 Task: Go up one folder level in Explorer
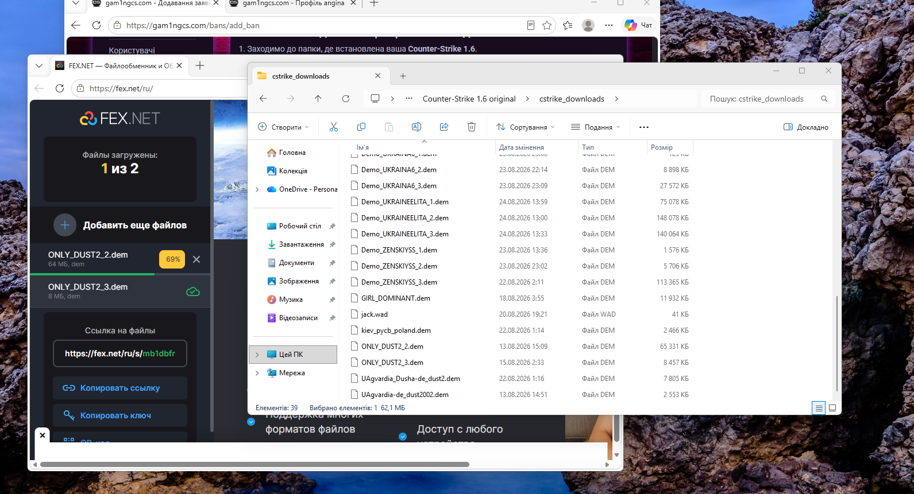318,99
